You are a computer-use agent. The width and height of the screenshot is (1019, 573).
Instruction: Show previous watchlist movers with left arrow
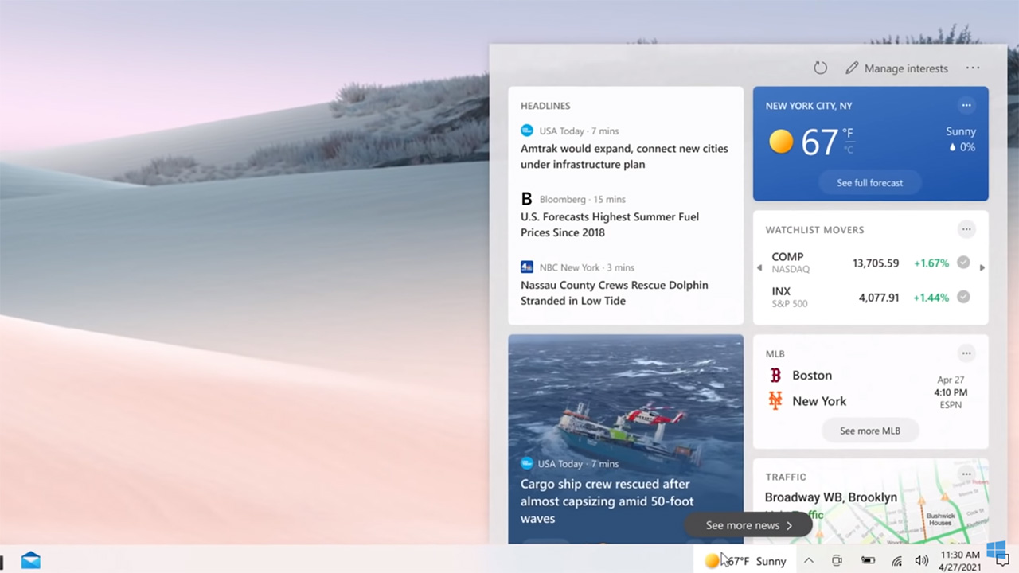click(x=759, y=268)
